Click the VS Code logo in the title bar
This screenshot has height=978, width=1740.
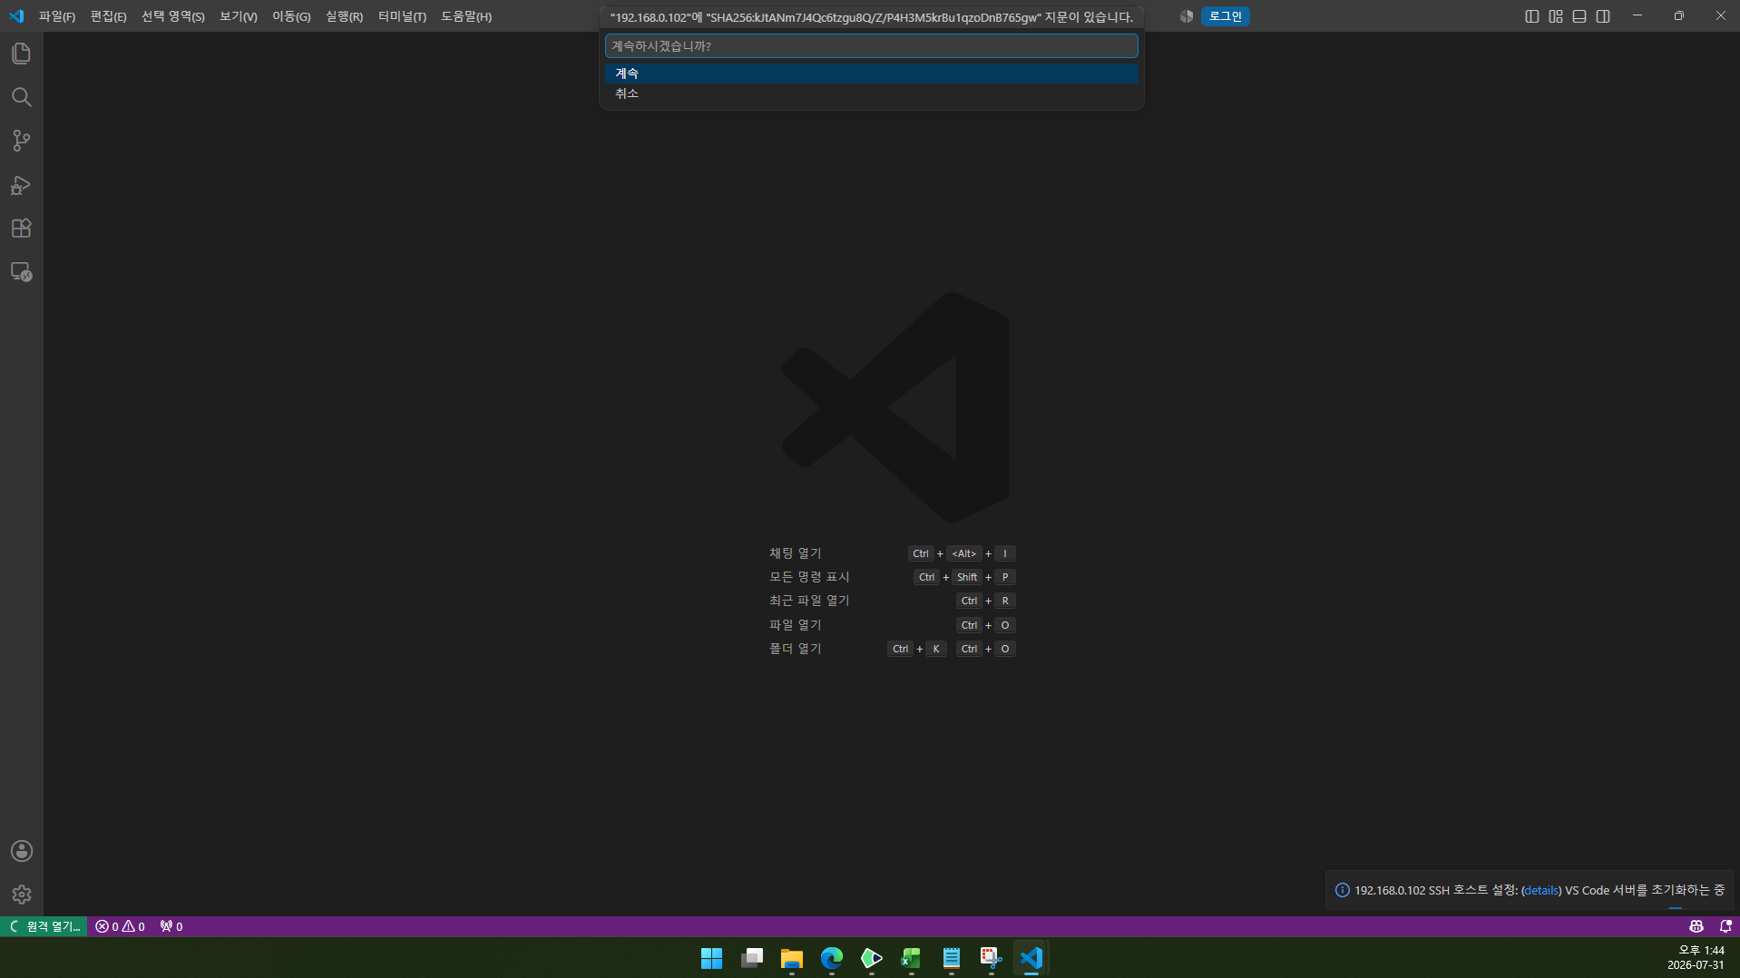(16, 16)
